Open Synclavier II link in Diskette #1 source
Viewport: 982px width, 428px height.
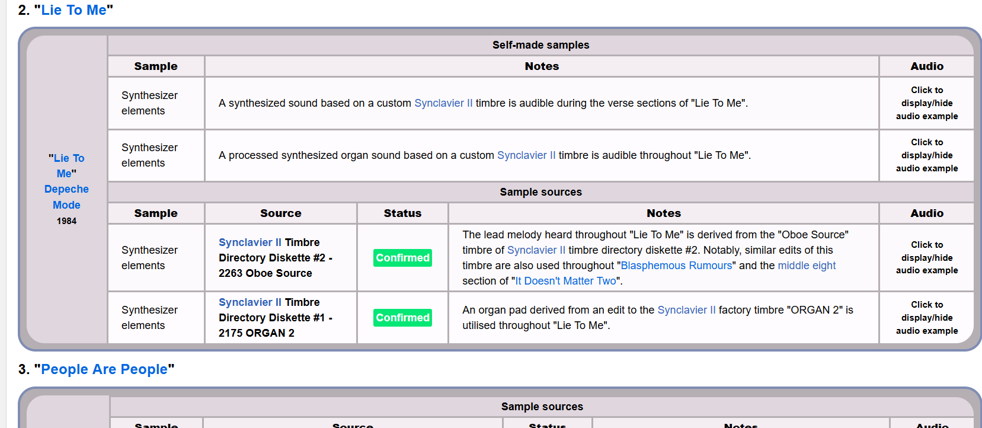tap(250, 302)
